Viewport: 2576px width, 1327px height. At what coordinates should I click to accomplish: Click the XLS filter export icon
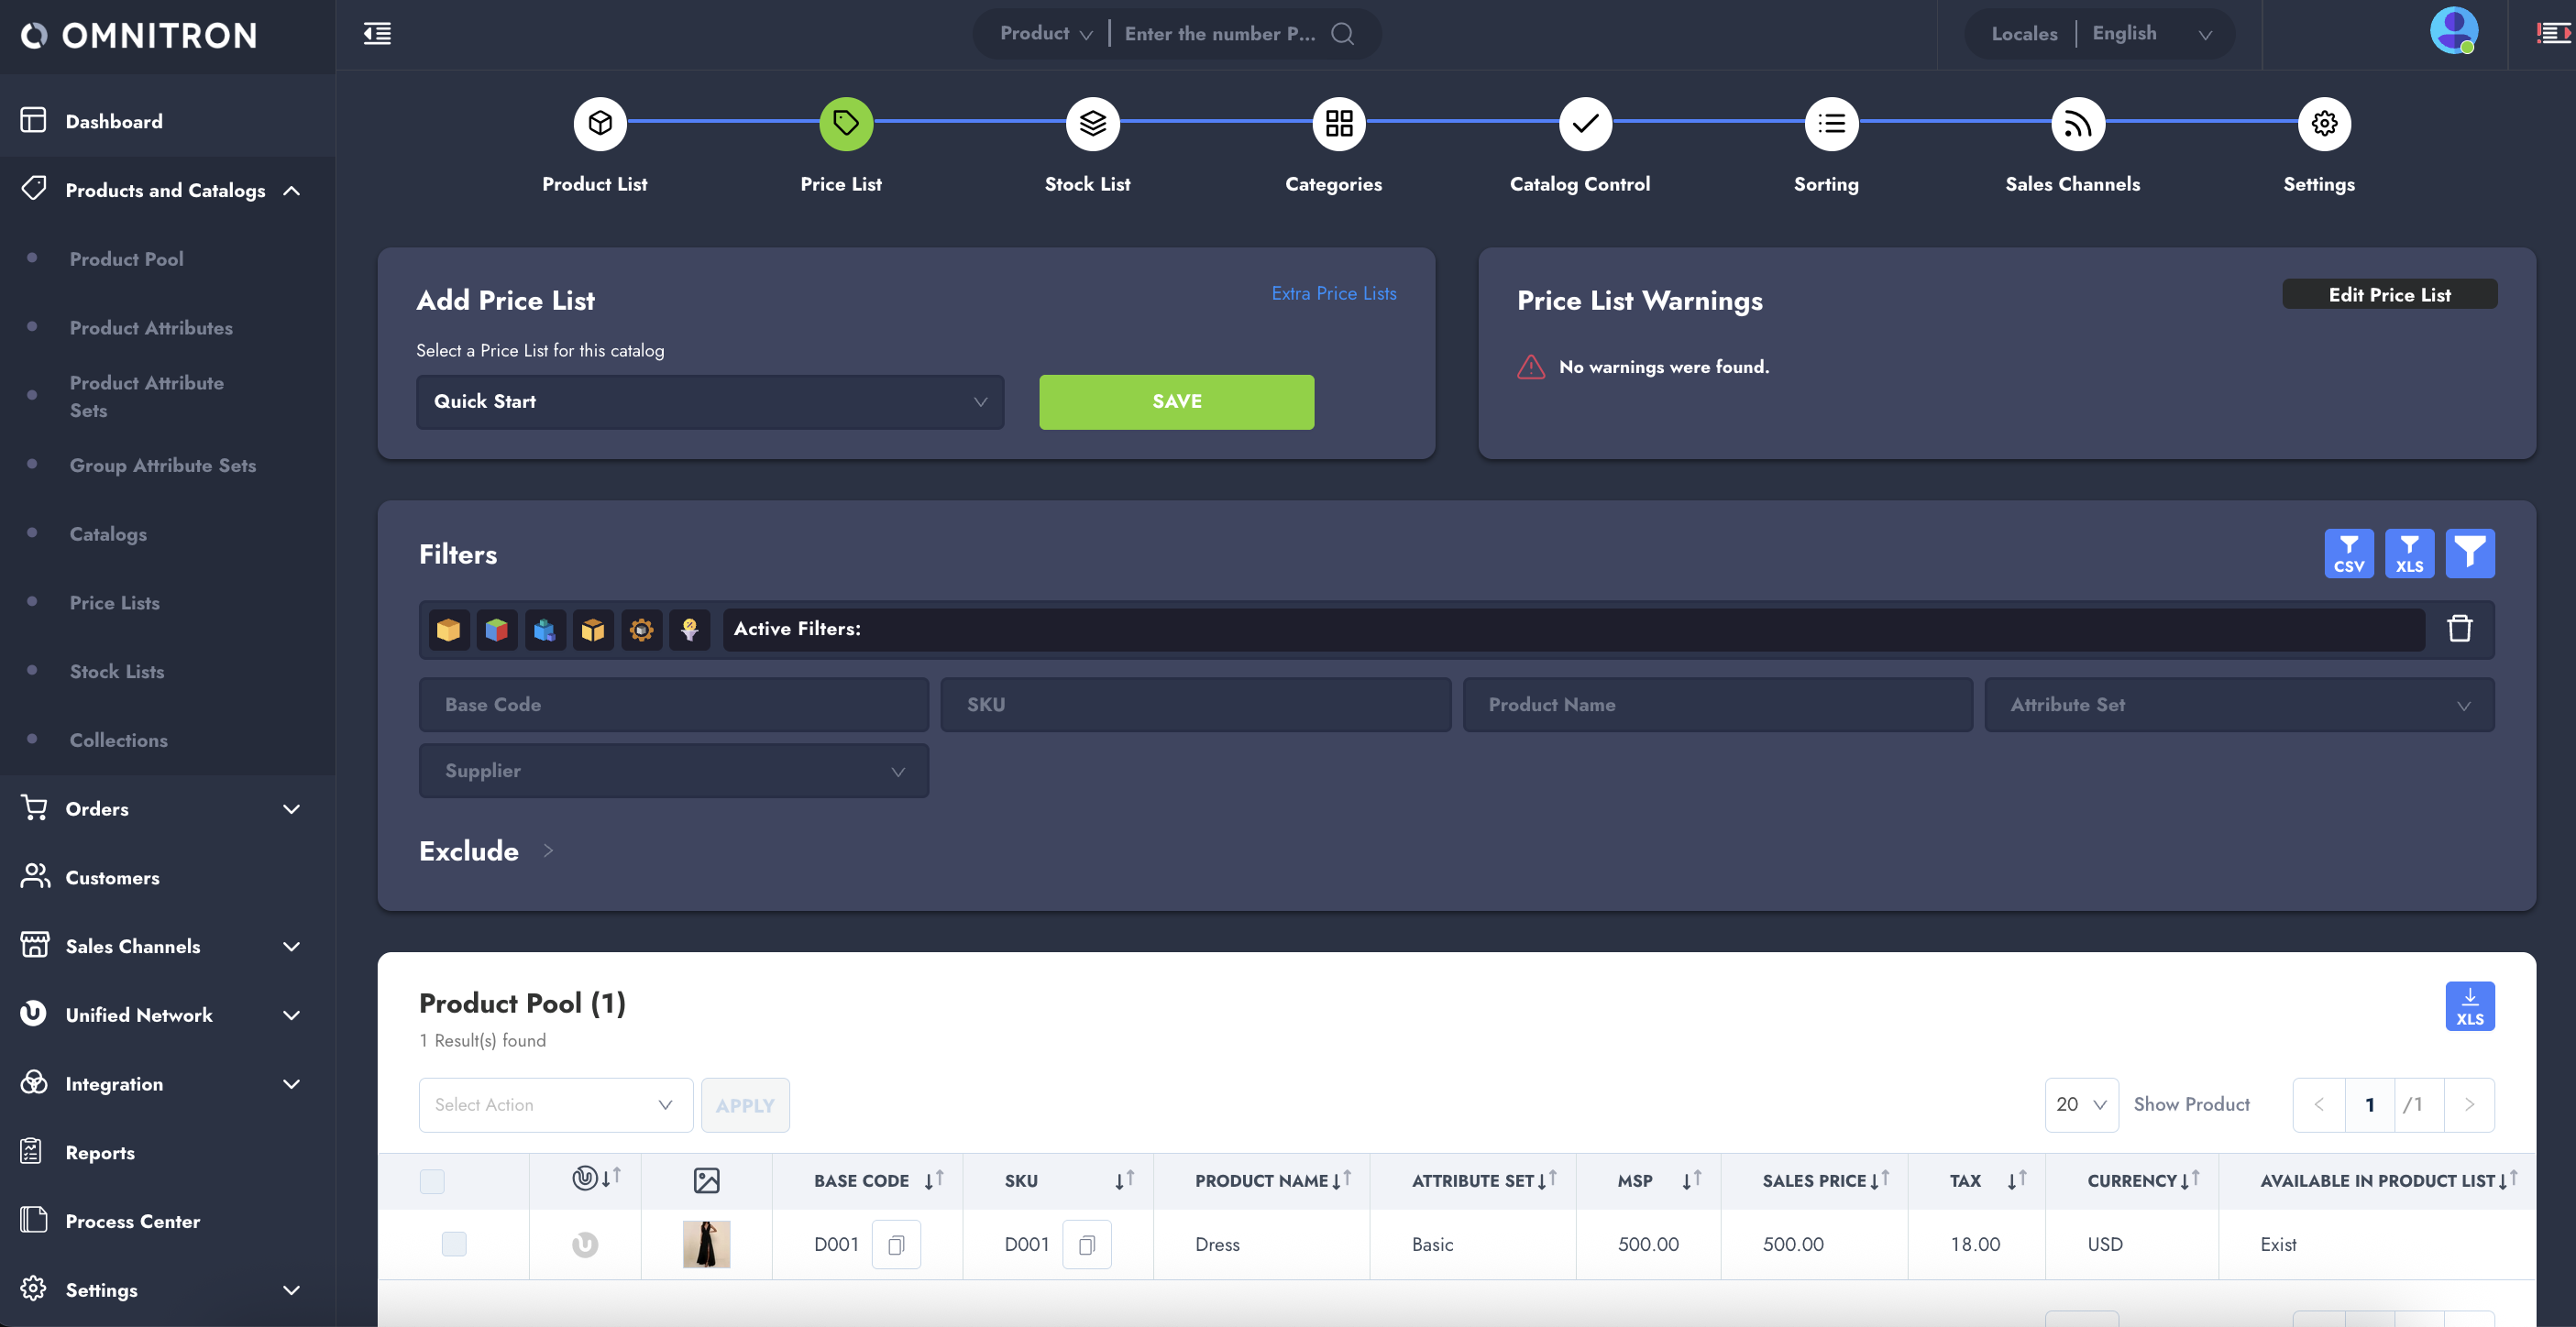tap(2409, 553)
